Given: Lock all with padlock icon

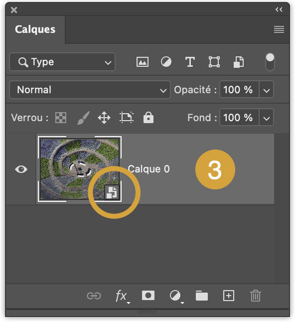Looking at the screenshot, I should pos(148,118).
